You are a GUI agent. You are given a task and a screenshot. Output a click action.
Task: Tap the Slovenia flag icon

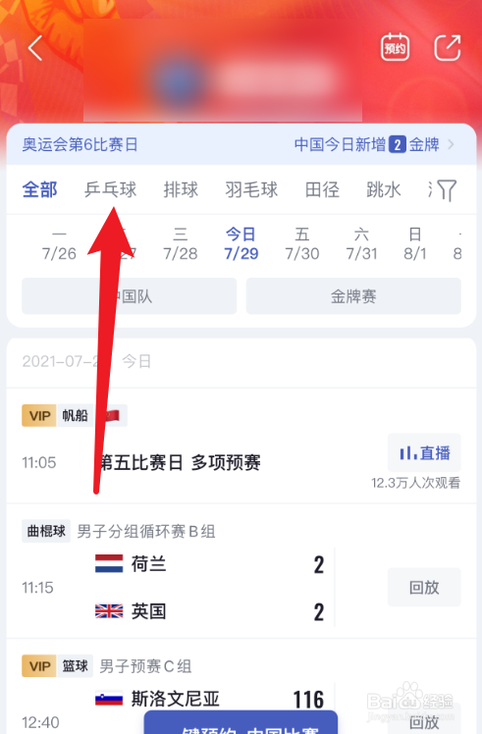tap(109, 699)
